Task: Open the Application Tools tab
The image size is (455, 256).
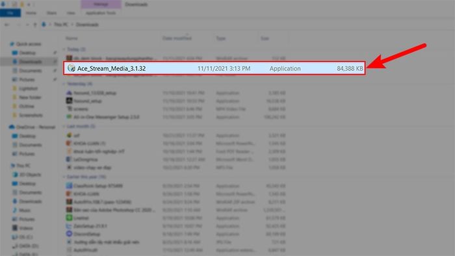Action: coord(101,13)
